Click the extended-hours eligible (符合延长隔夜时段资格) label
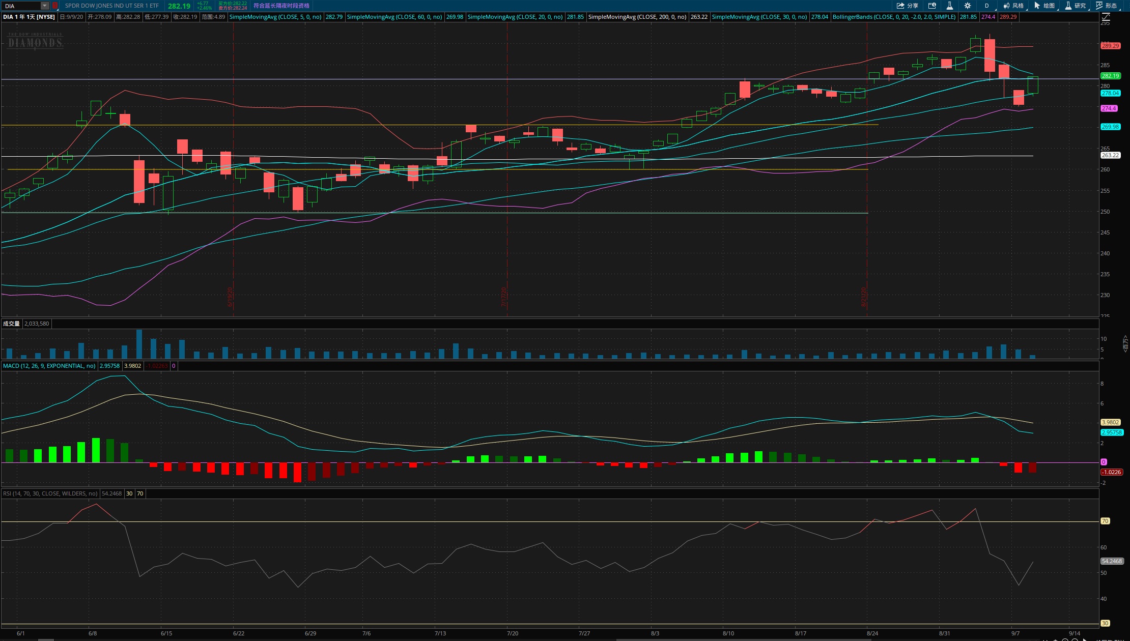Screen dimensions: 1130x641 281,6
